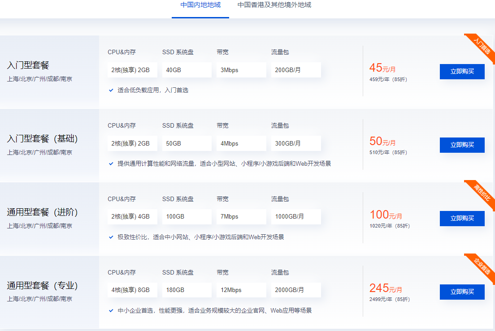Switch to 中国香港及其他境外地域 tab

tap(274, 5)
